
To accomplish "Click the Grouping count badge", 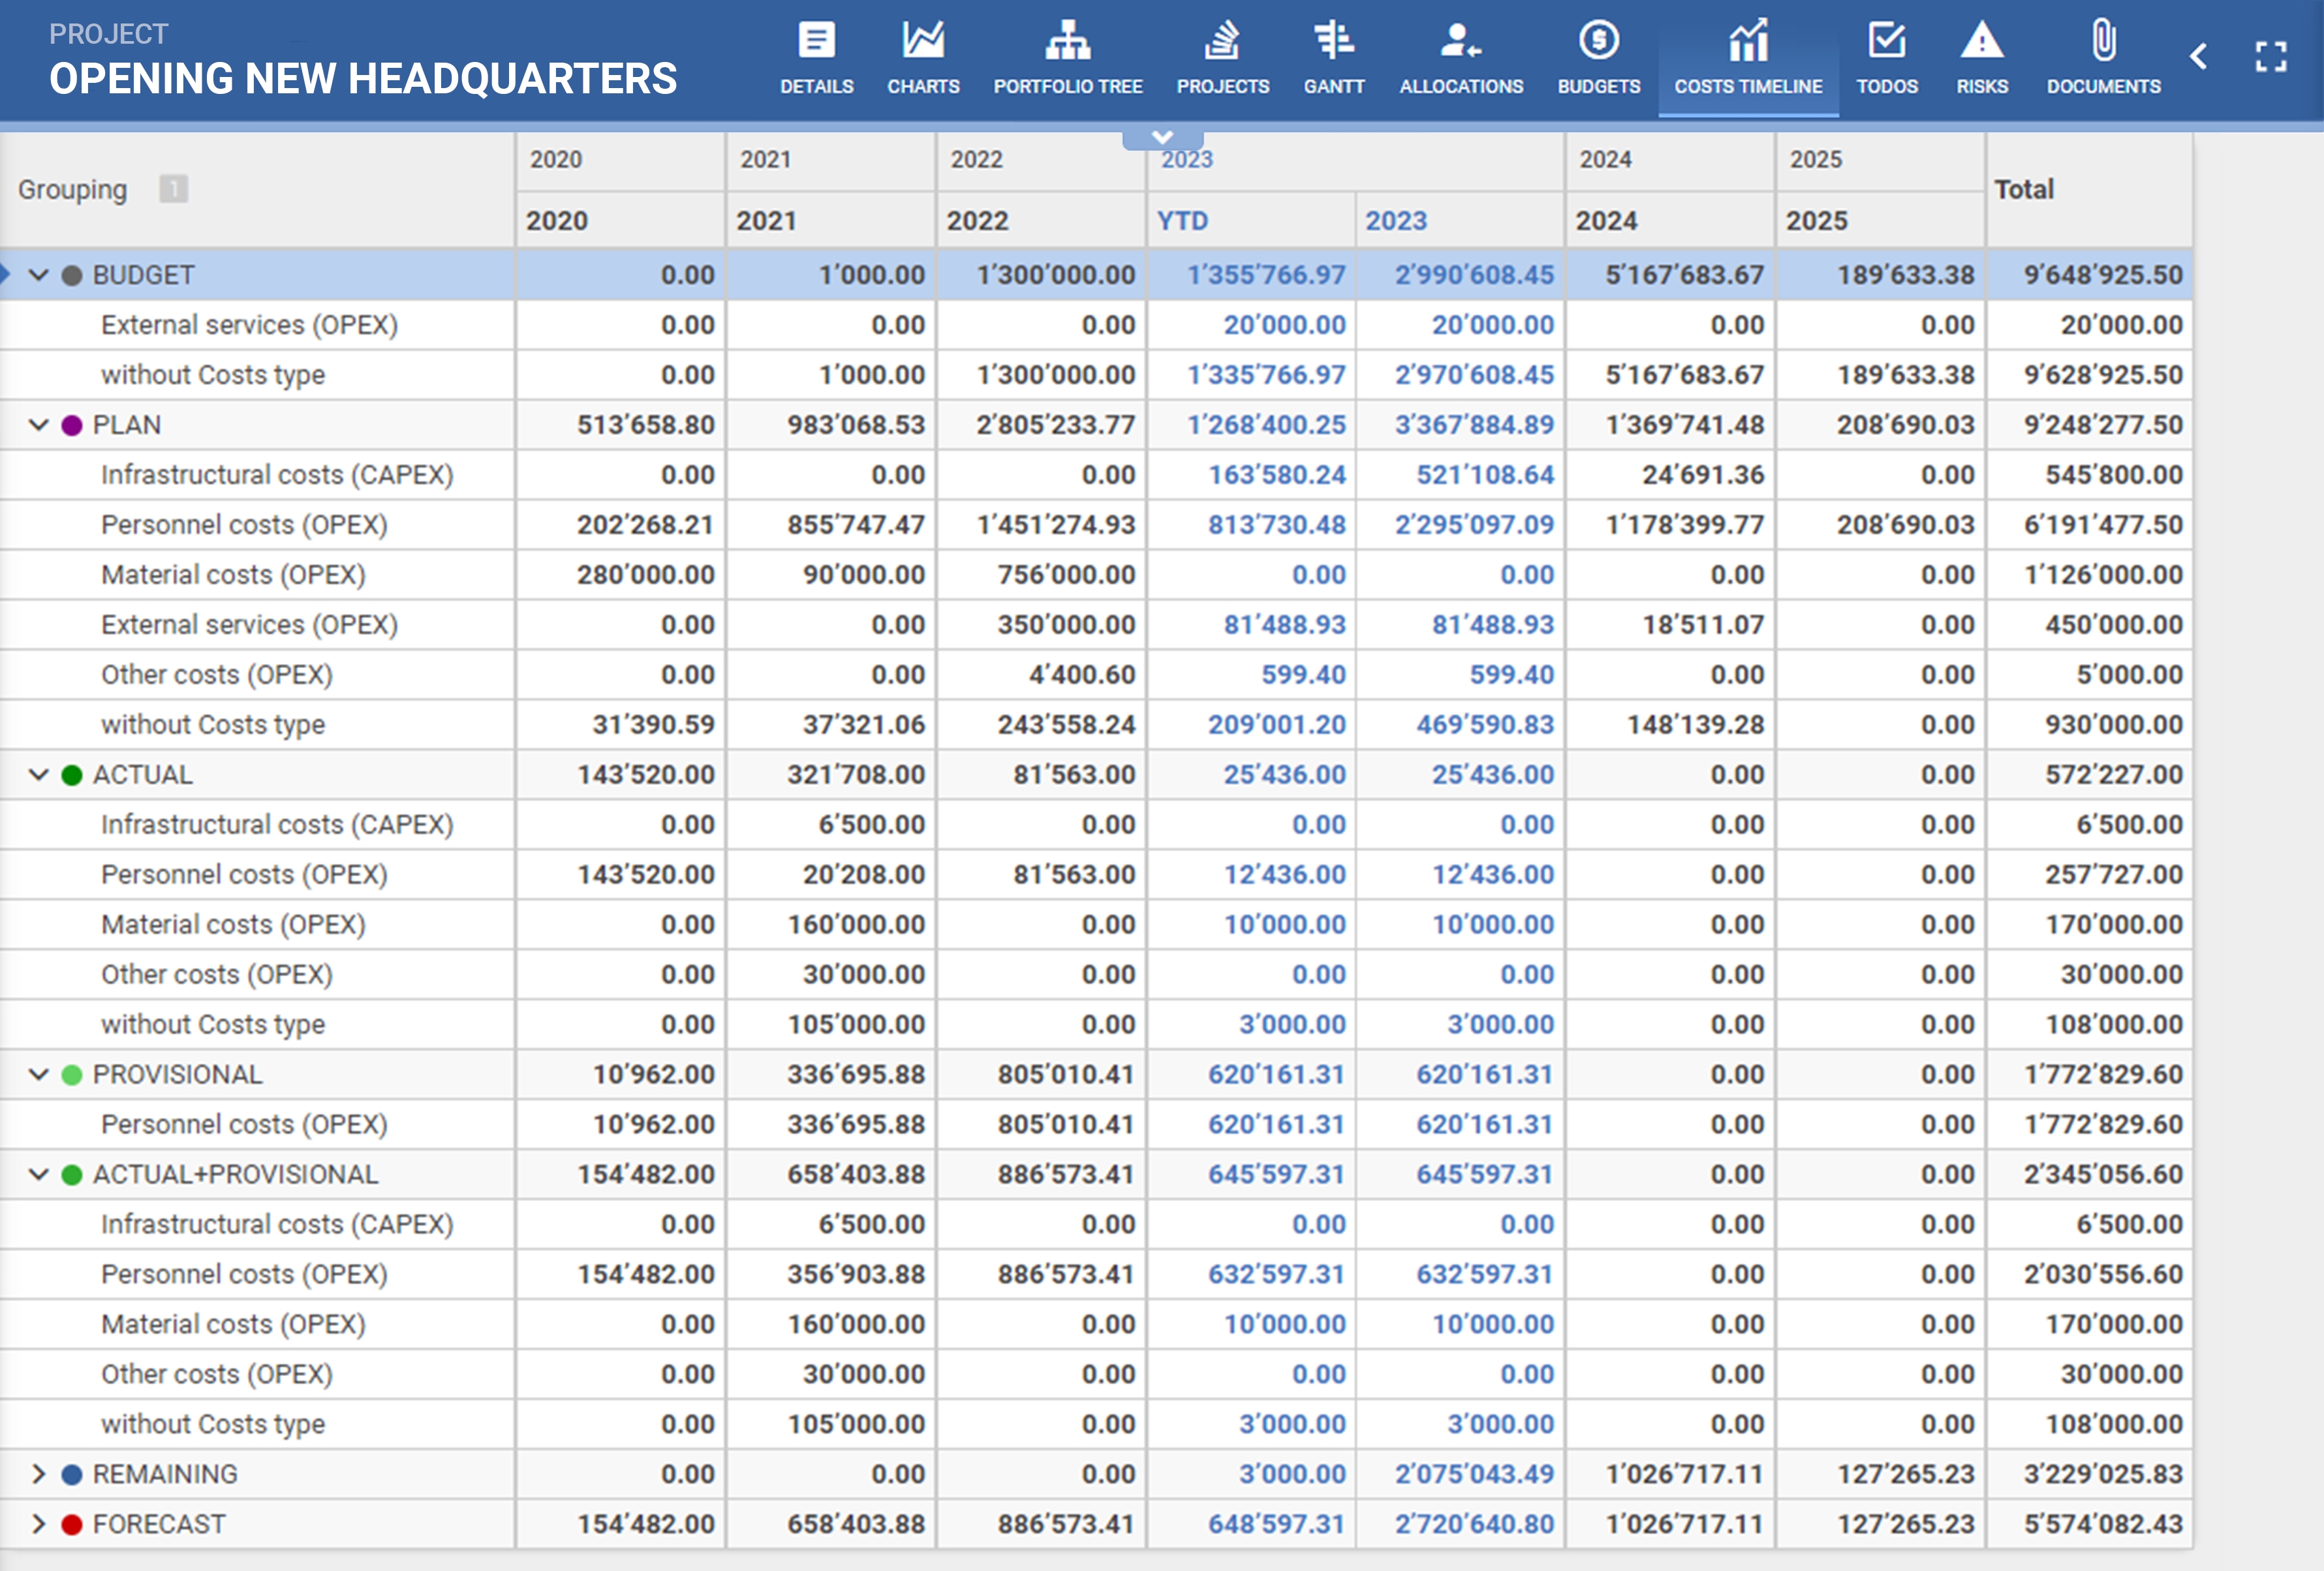I will tap(173, 189).
